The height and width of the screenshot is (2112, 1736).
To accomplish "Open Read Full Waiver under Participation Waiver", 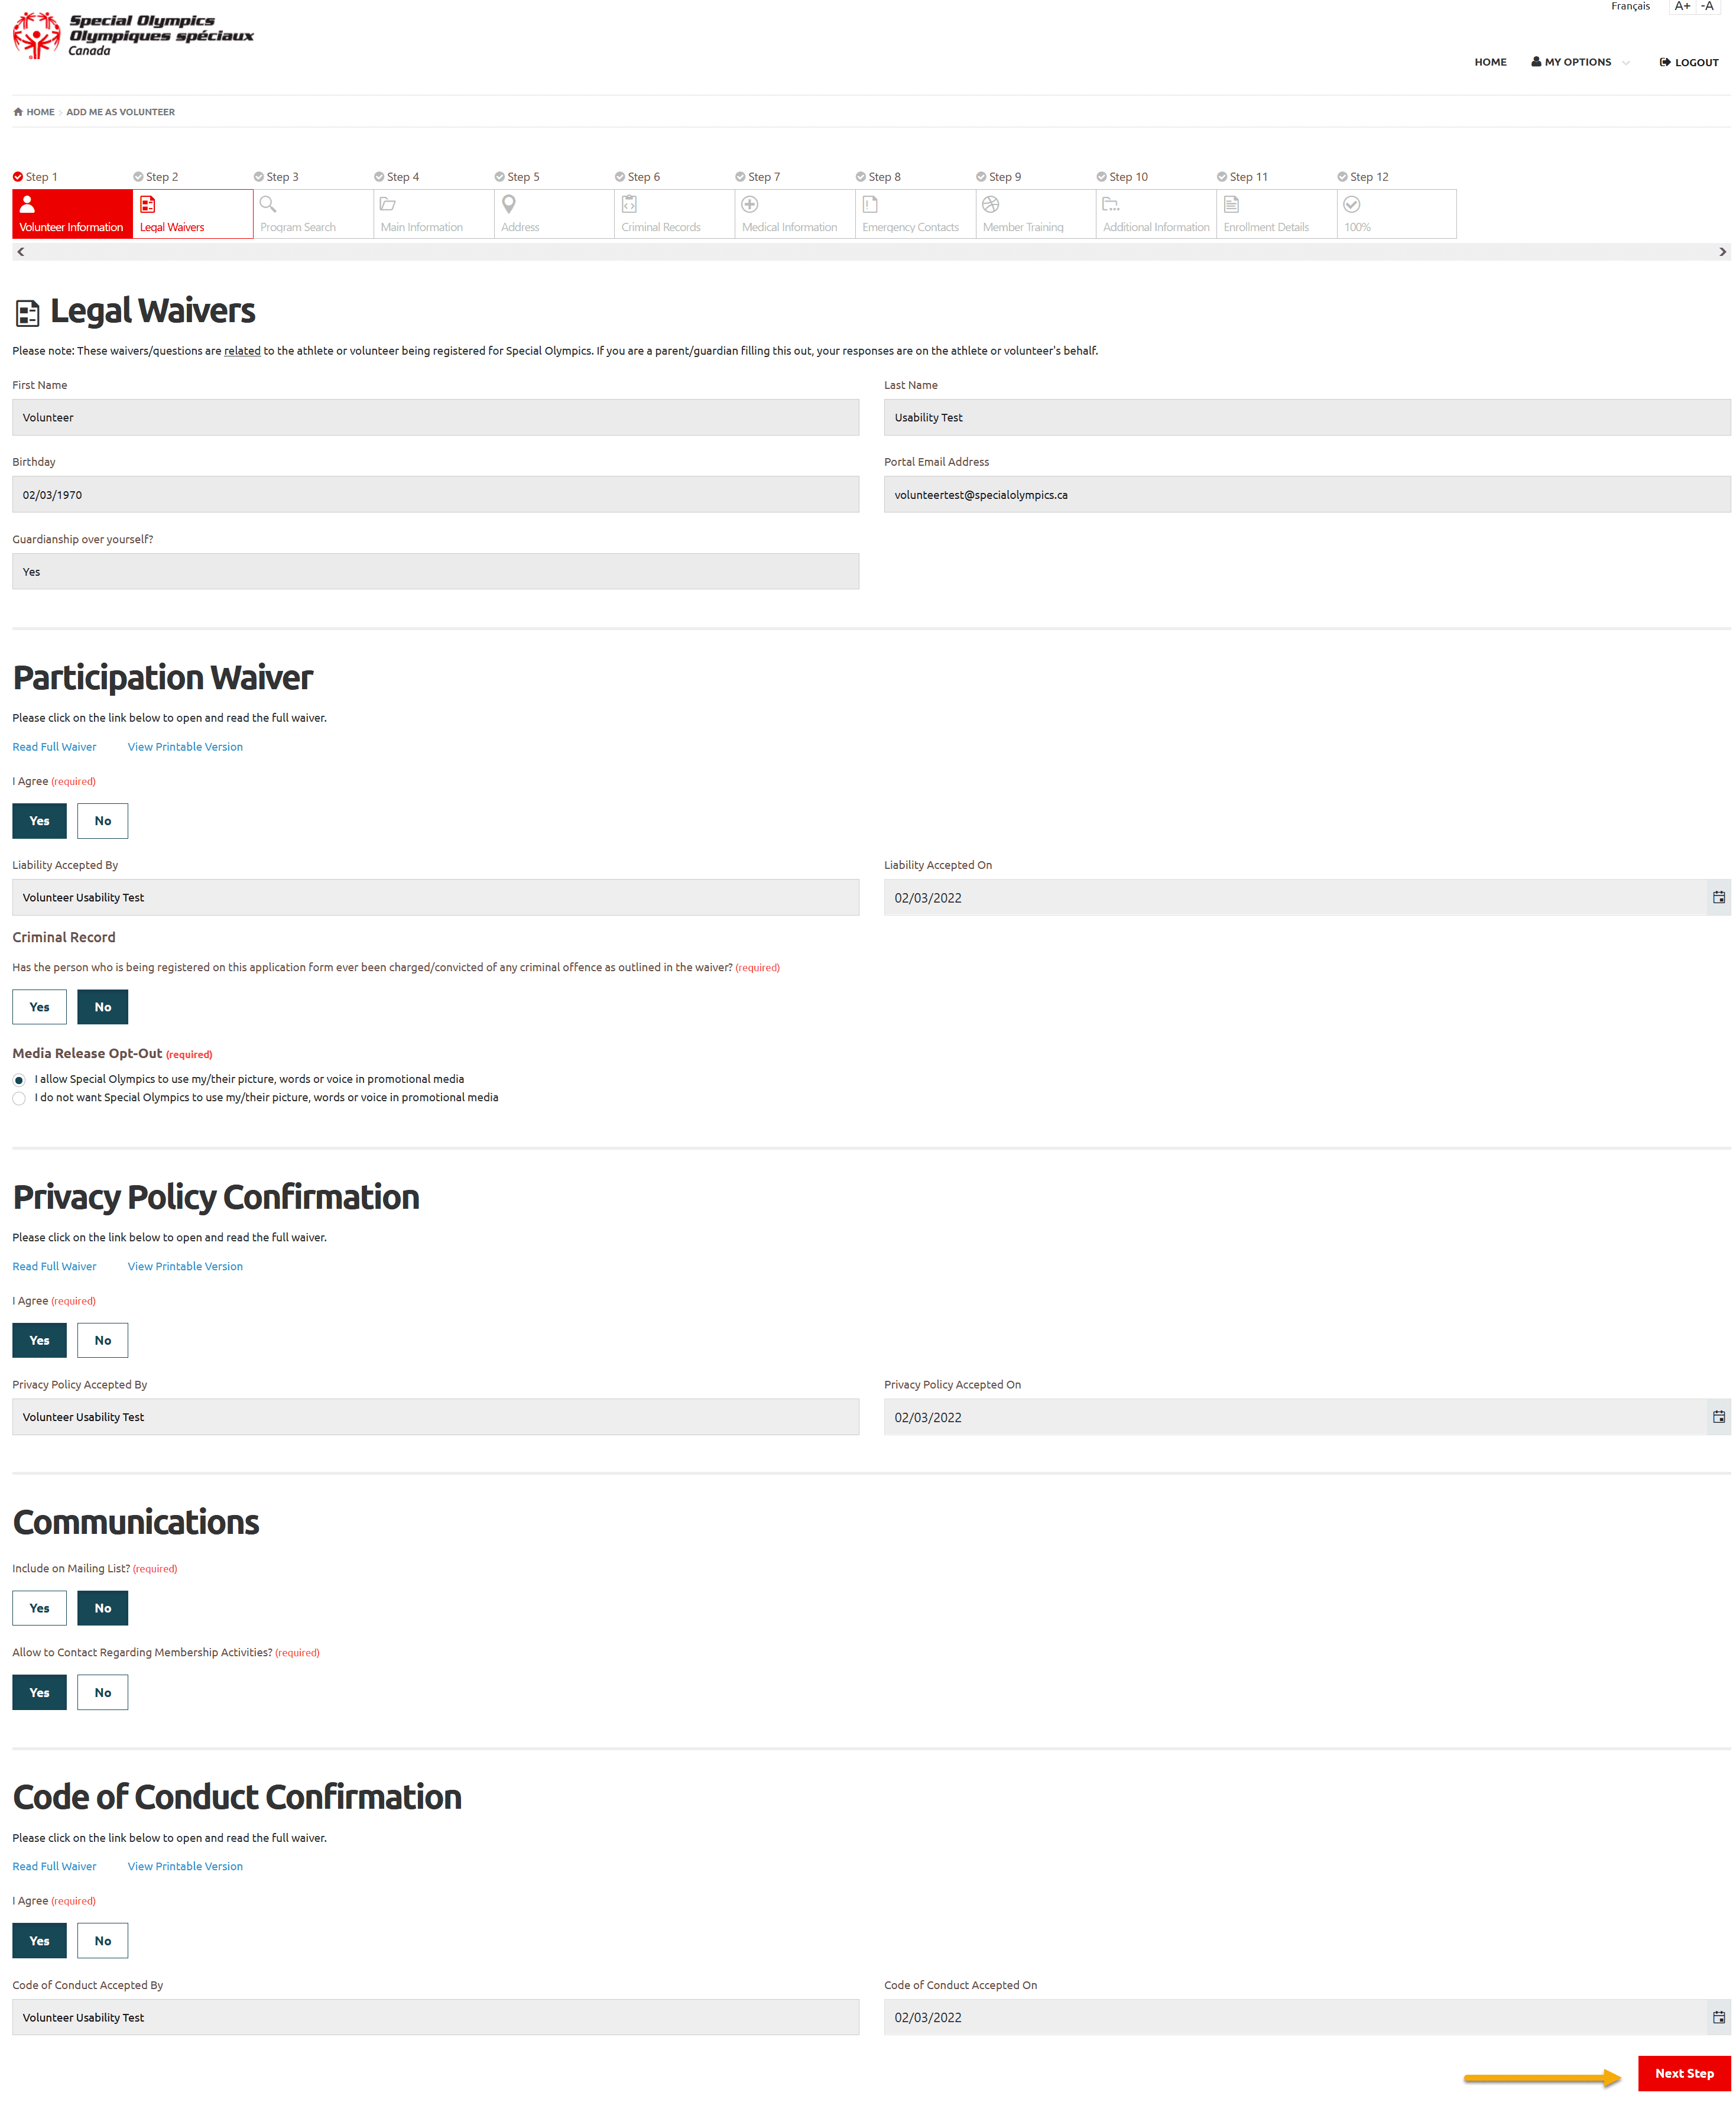I will [54, 747].
